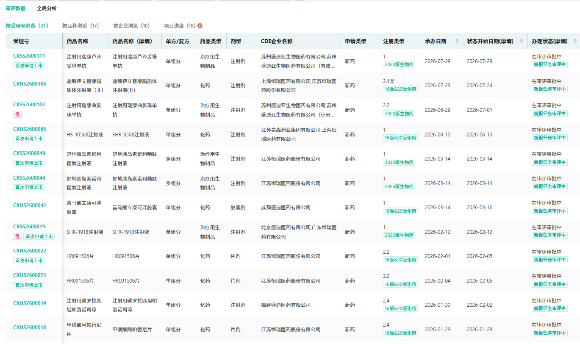
Task: Go to the 项目进度 (18) sub-tab
Action: click(180, 26)
